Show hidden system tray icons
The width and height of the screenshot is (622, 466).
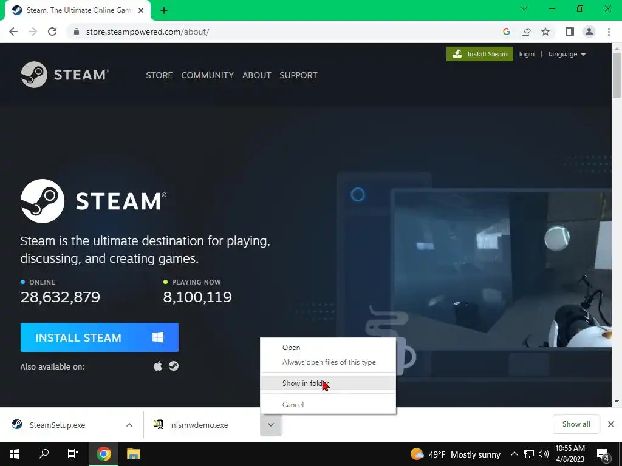[x=514, y=454]
